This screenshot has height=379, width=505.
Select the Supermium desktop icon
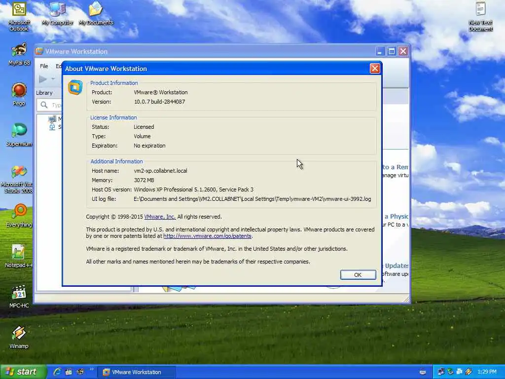[19, 135]
